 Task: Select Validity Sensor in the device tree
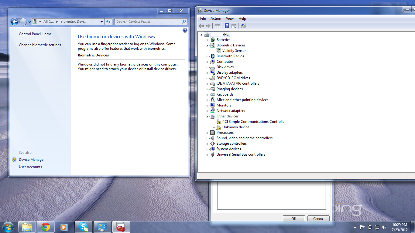click(x=234, y=51)
